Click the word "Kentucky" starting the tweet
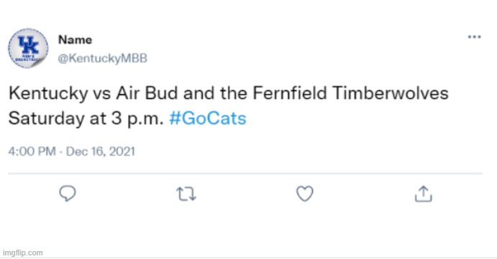Image resolution: width=497 pixels, height=259 pixels. click(48, 93)
